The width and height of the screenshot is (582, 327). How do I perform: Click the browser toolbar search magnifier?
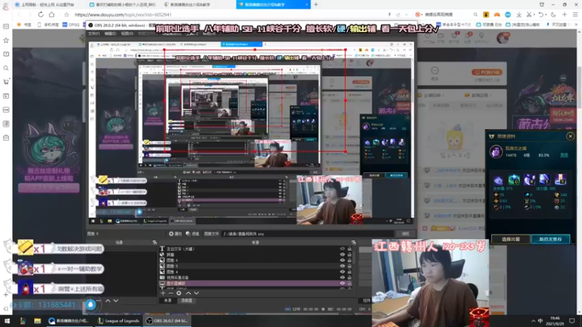point(475,15)
